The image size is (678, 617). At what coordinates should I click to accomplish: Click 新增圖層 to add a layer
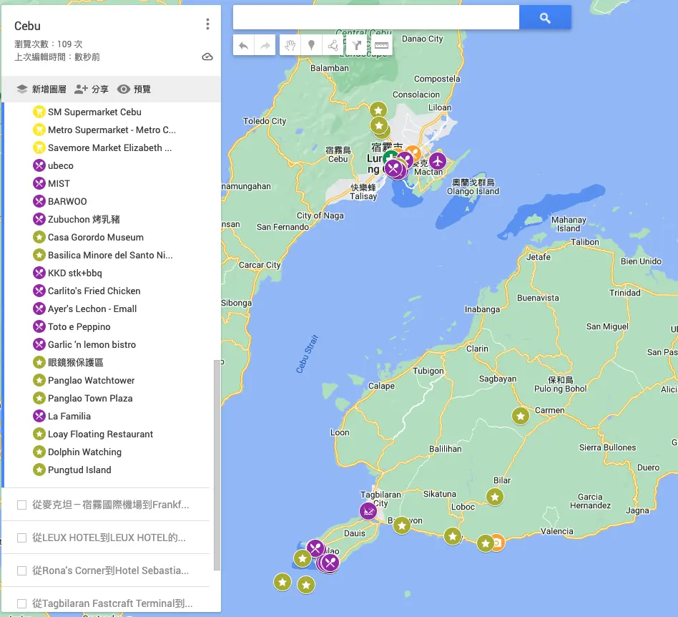(x=41, y=89)
